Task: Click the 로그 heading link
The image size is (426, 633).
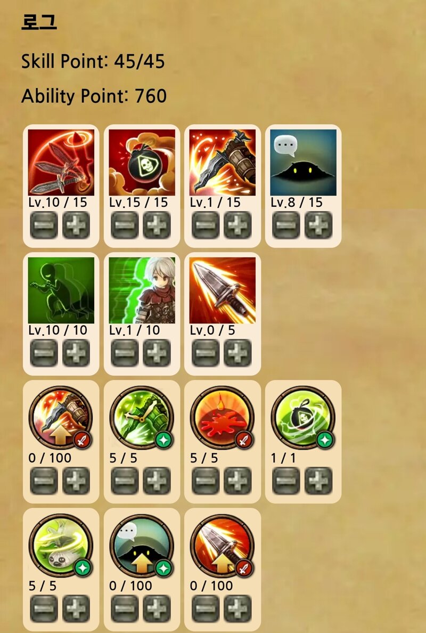Action: point(39,21)
